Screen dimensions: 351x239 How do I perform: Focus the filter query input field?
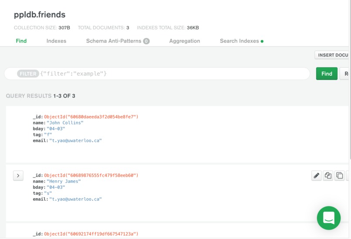(174, 74)
